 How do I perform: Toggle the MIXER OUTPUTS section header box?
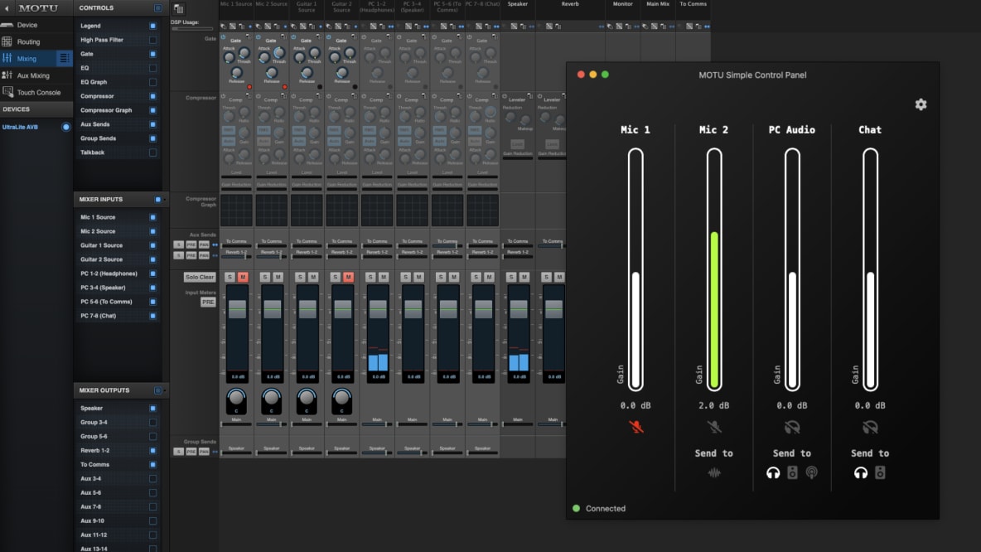[x=157, y=390]
